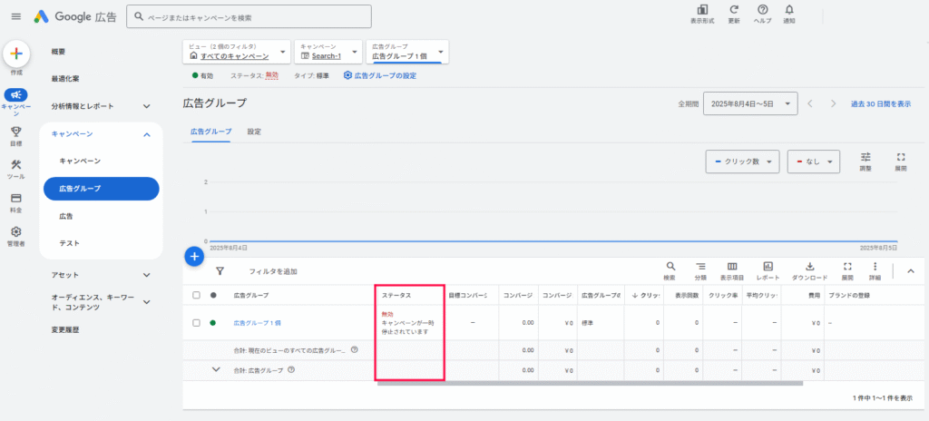Click the 作成 plus button in the sidebar

click(16, 54)
